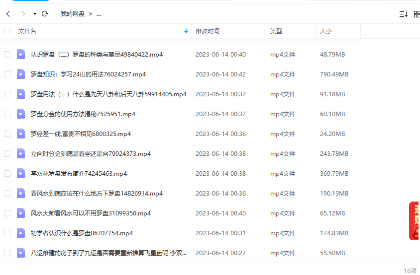The height and width of the screenshot is (275, 420).
Task: Click video icon for 初学者认识什么是罗盘 file
Action: coord(21,233)
